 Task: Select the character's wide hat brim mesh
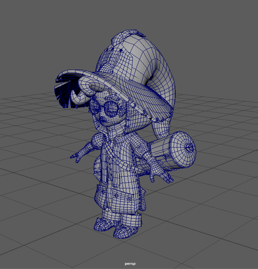tap(138, 93)
